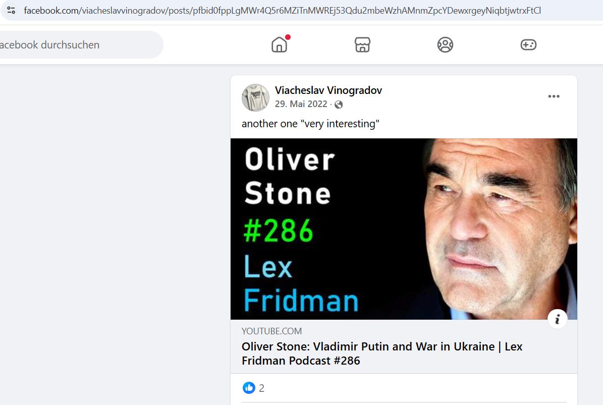Image resolution: width=603 pixels, height=405 pixels.
Task: Open the Facebook Home feed icon
Action: tap(279, 45)
